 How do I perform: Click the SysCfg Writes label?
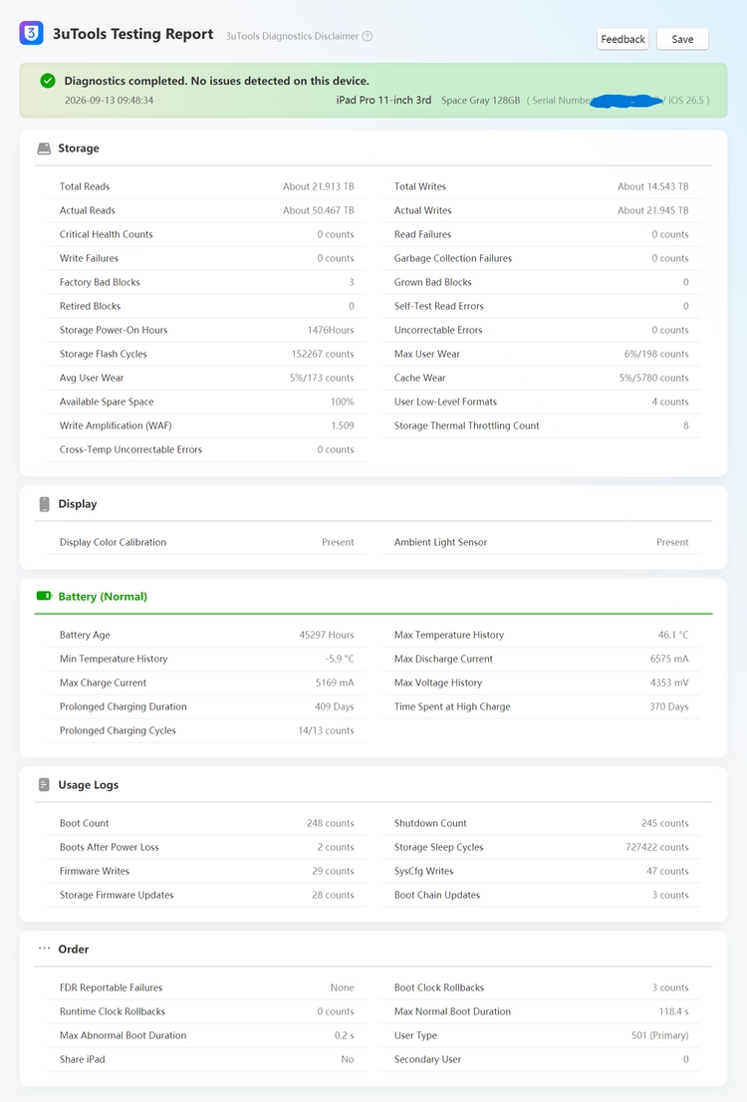click(x=423, y=871)
